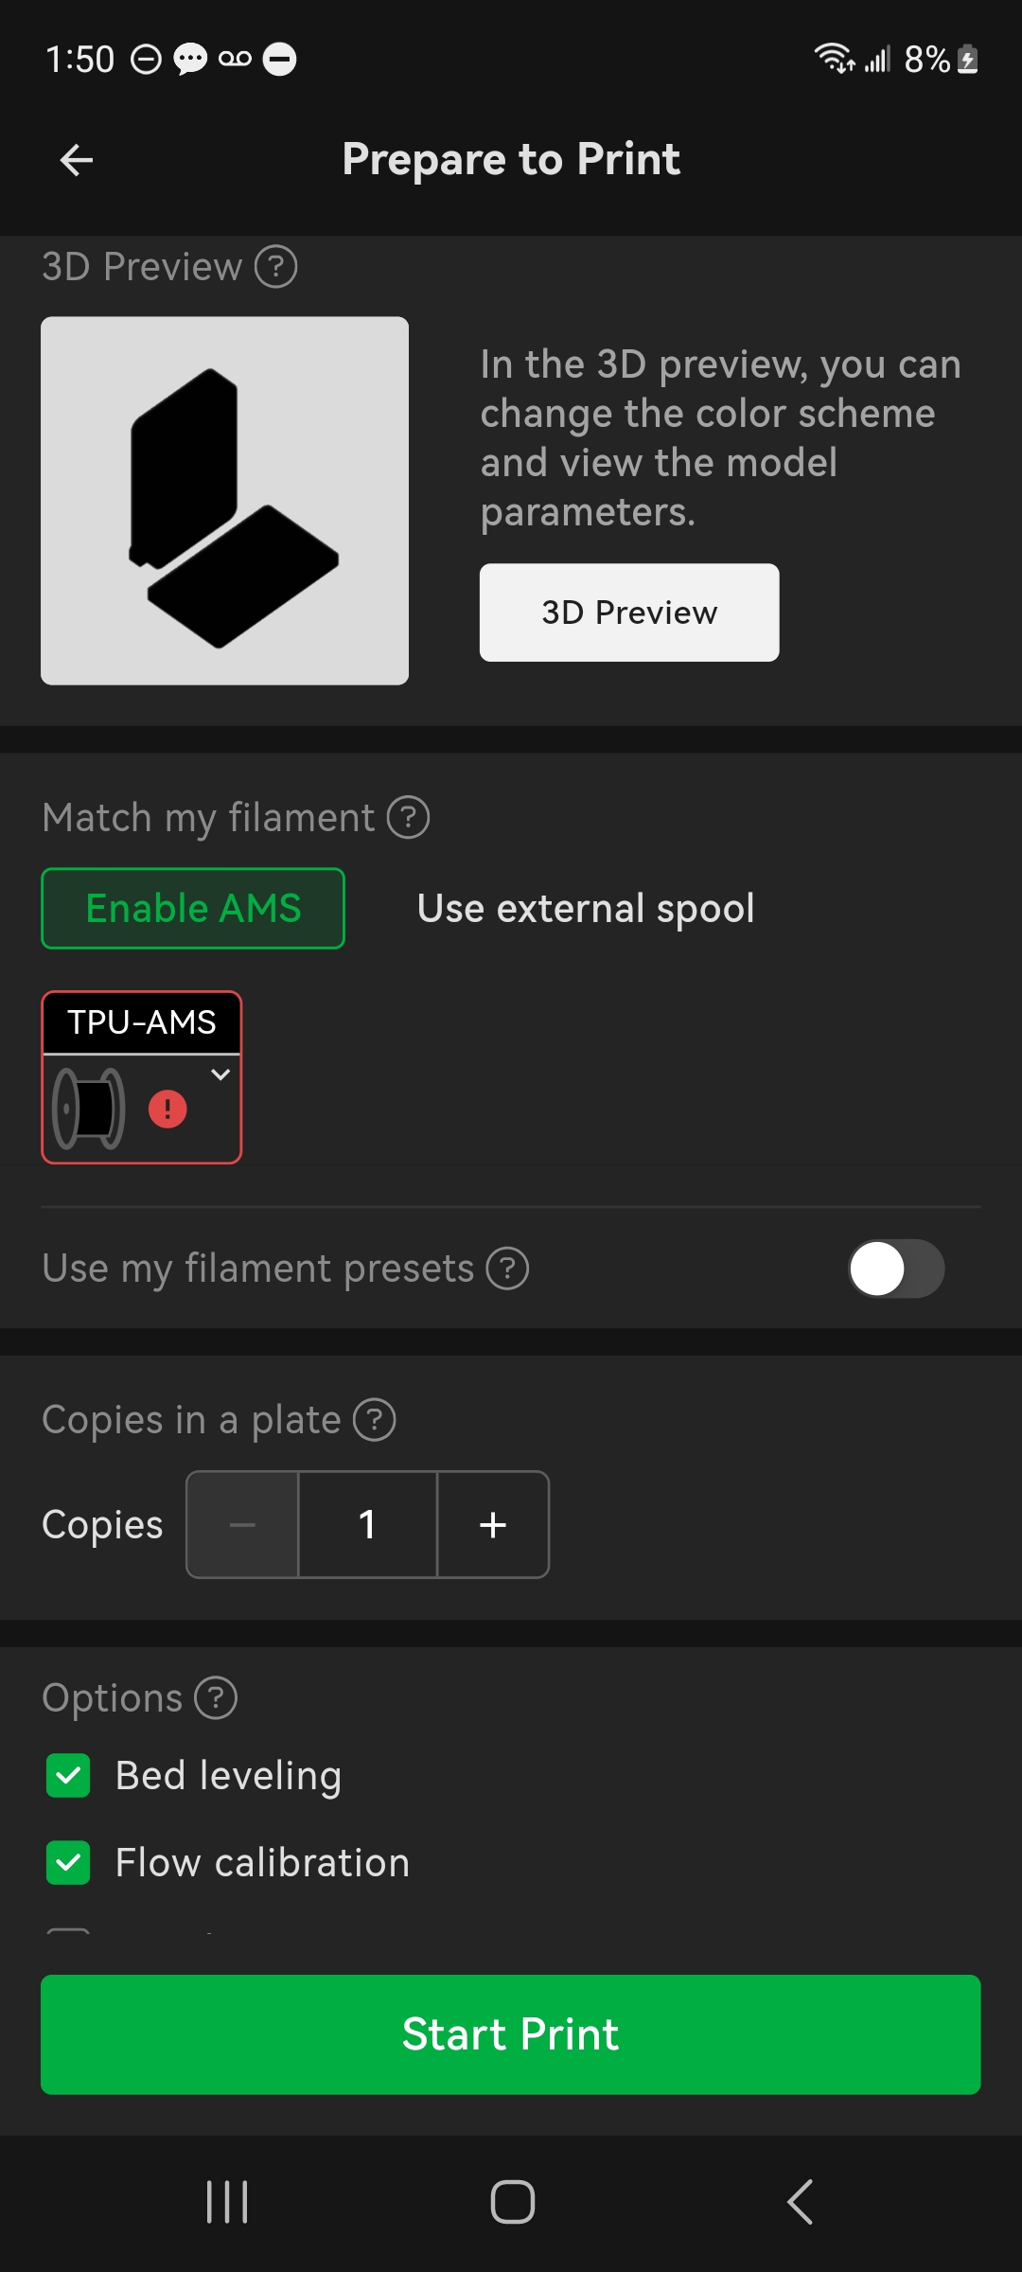The height and width of the screenshot is (2272, 1022).
Task: Open the TPU-AMS filament slot selector
Action: (142, 1077)
